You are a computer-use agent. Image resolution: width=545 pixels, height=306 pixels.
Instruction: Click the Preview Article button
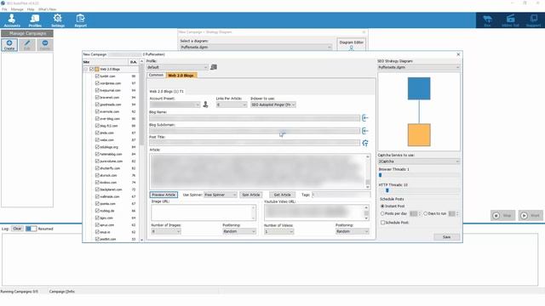pos(163,195)
